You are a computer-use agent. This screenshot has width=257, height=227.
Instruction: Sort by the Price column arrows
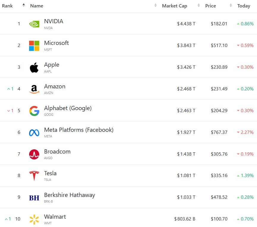click(231, 5)
